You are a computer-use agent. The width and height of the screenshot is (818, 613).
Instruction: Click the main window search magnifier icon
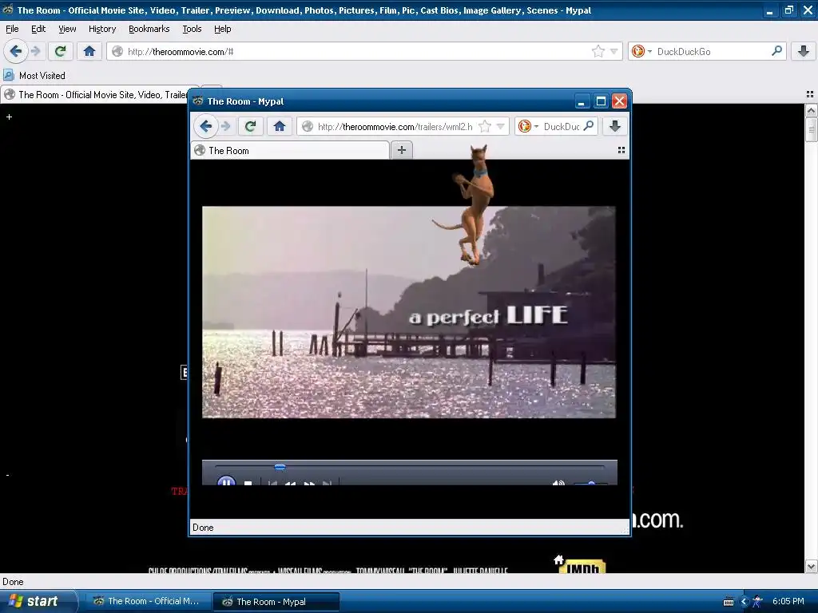click(776, 51)
